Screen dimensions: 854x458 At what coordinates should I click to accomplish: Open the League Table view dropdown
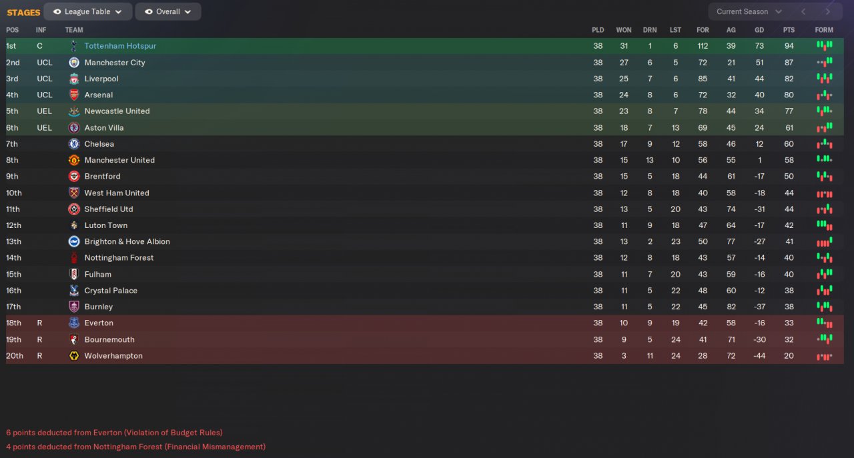[x=87, y=11]
